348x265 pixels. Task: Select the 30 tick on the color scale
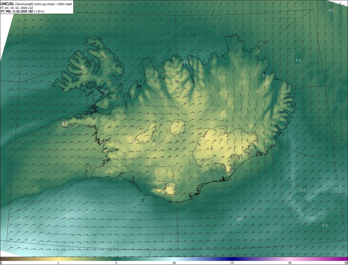[290, 263]
